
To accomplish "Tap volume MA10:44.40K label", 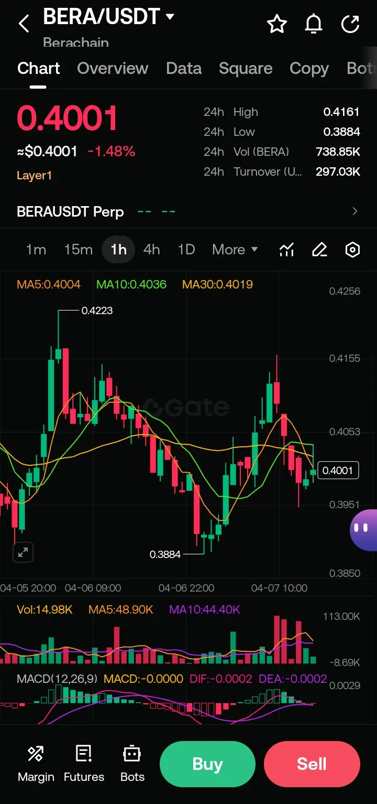I will [x=205, y=609].
